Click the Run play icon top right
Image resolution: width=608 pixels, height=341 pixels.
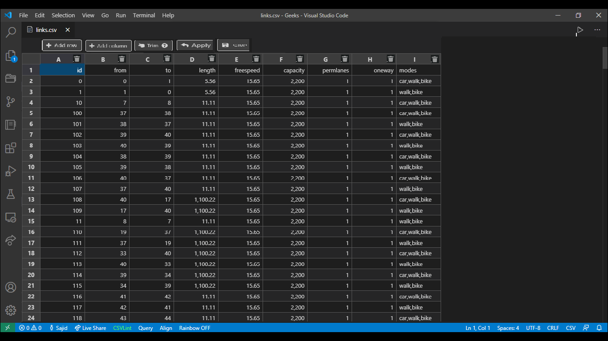click(580, 30)
